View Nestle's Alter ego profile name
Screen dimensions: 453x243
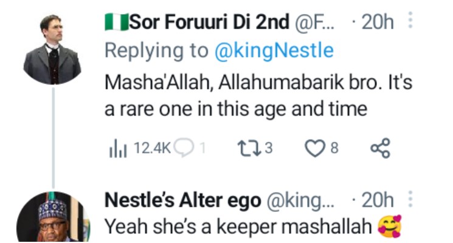tap(183, 200)
